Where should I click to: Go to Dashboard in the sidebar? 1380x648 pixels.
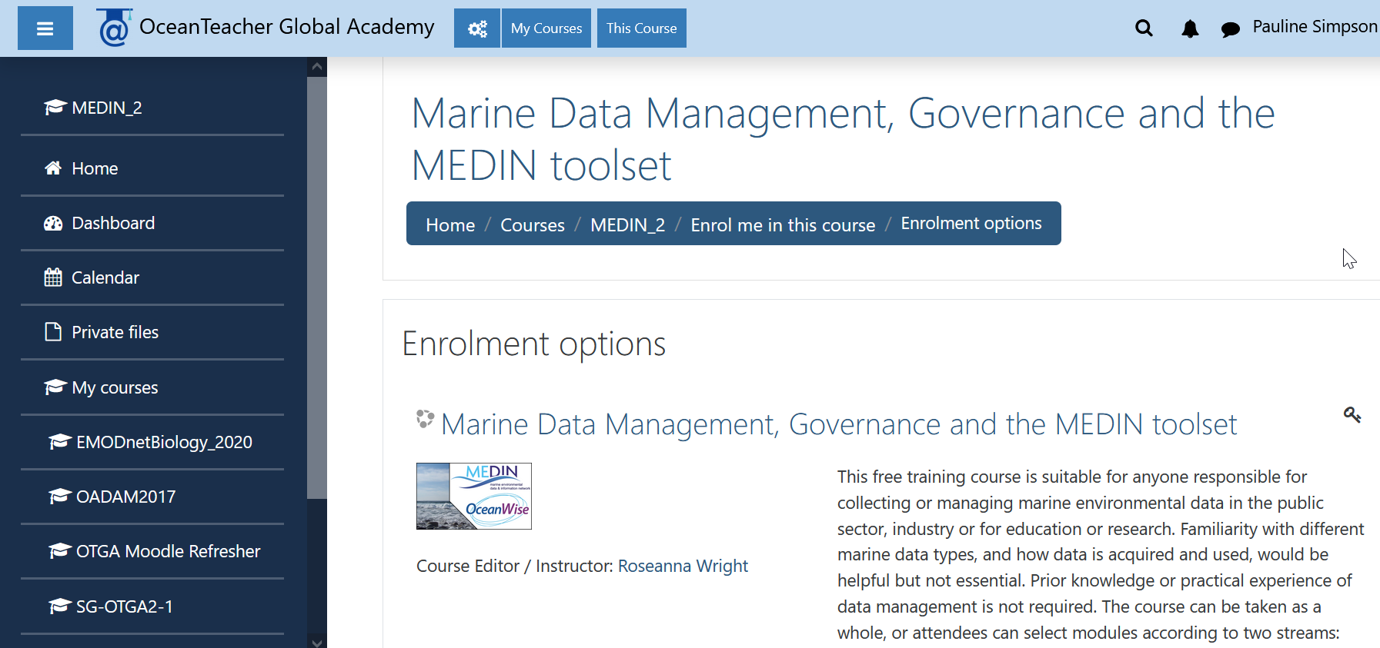pos(113,223)
